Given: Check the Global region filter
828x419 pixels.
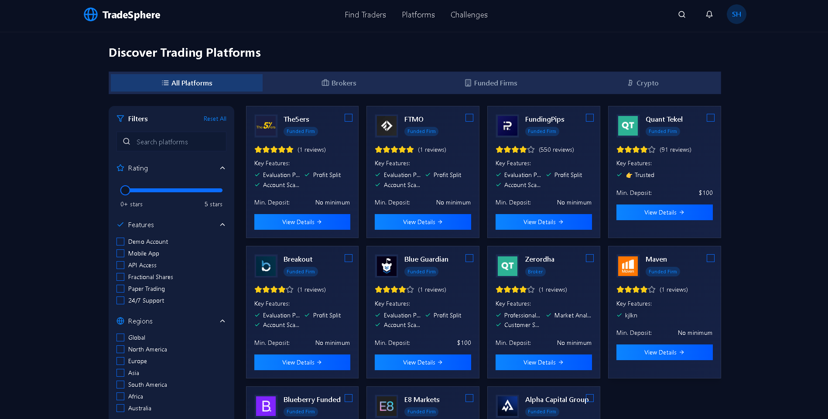Looking at the screenshot, I should [120, 337].
